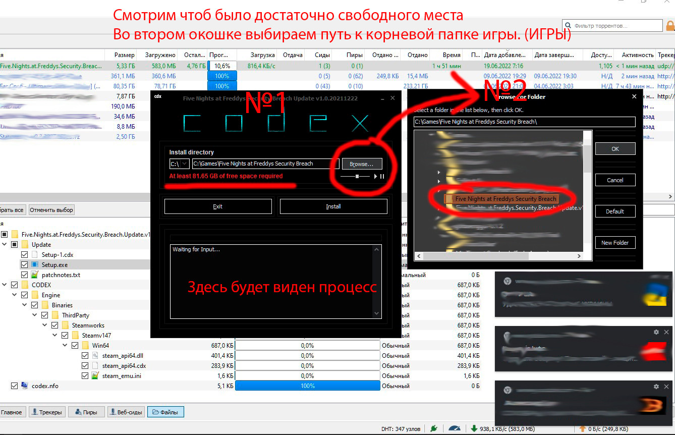Open the Пиры tab
The height and width of the screenshot is (435, 675).
click(86, 412)
